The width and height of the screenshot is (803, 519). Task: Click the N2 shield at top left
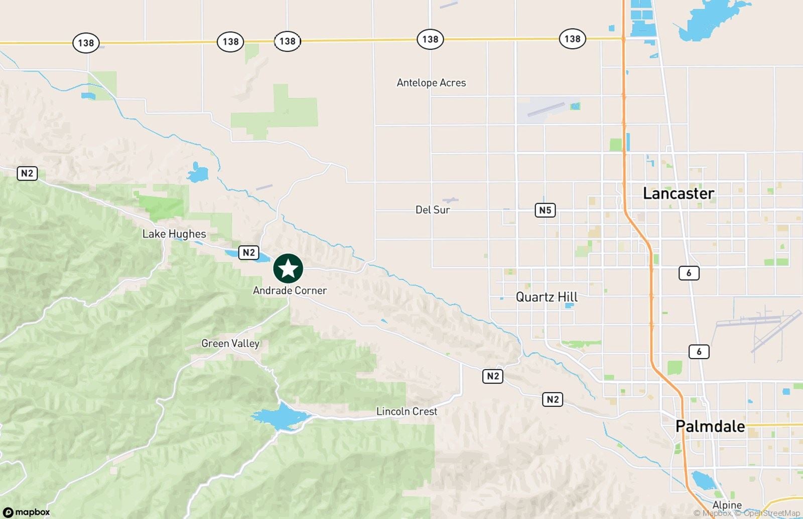coord(27,174)
